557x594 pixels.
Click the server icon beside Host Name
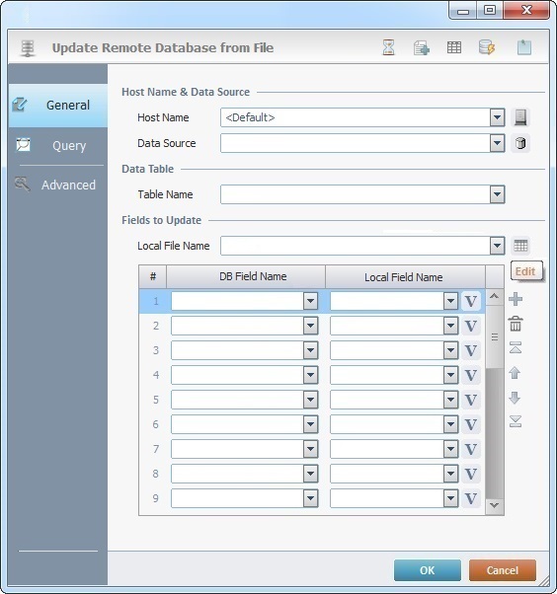click(520, 117)
